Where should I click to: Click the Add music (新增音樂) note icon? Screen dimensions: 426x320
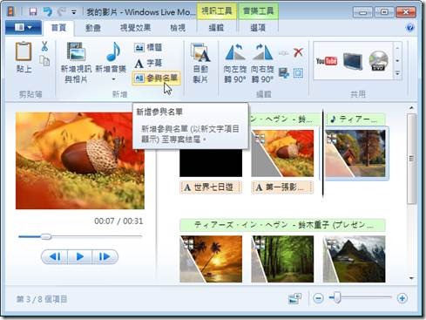click(113, 51)
